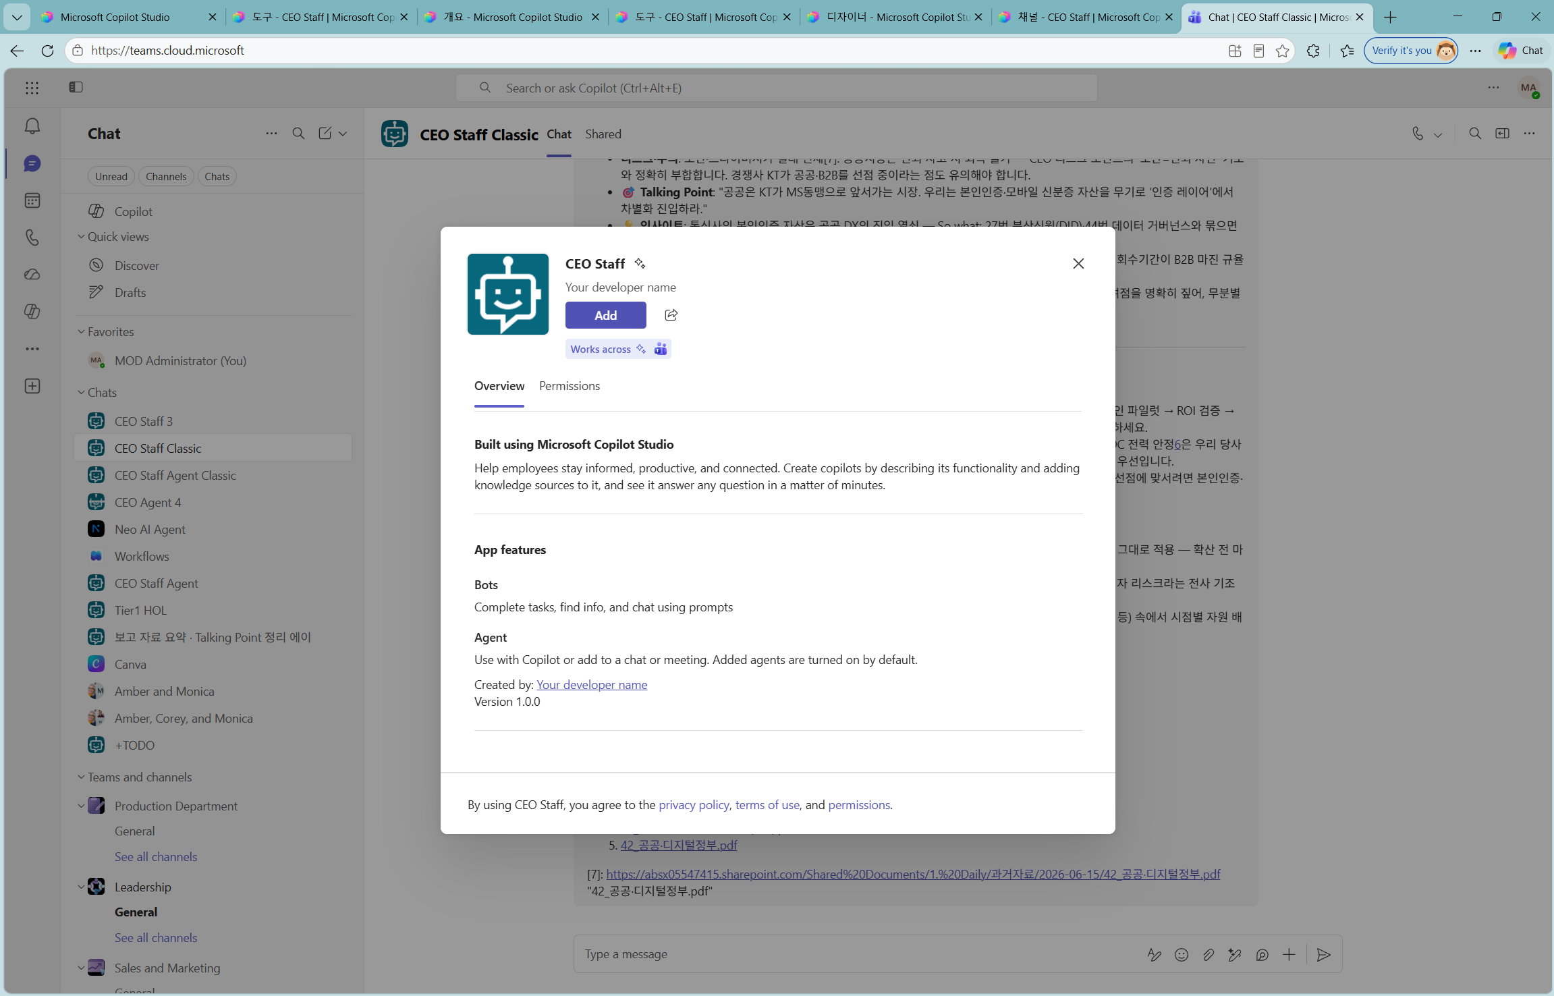Search in the CEO Staff Classic conversation

click(1475, 134)
